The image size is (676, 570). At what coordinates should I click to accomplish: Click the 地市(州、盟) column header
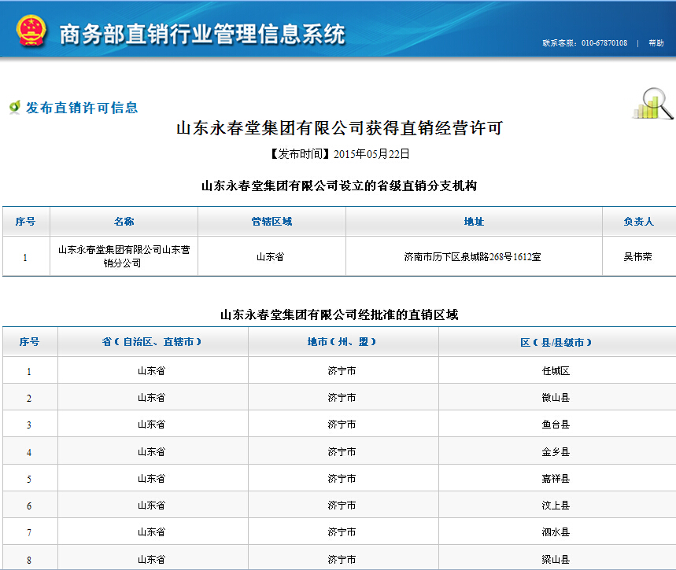342,342
